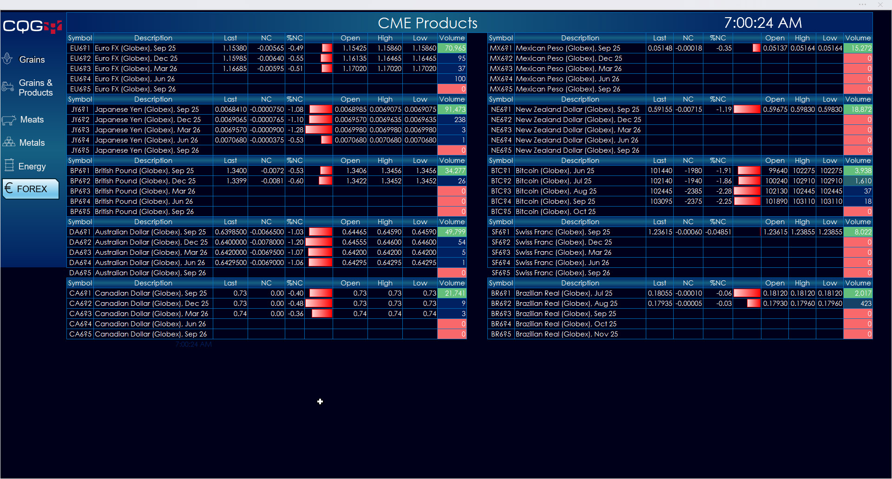892x479 pixels.
Task: Select the FOREX tab
Action: [x=31, y=189]
